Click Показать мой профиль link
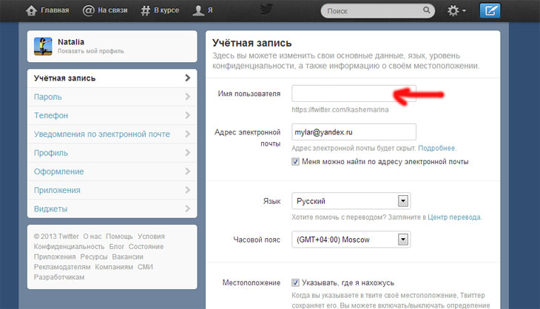 point(90,51)
